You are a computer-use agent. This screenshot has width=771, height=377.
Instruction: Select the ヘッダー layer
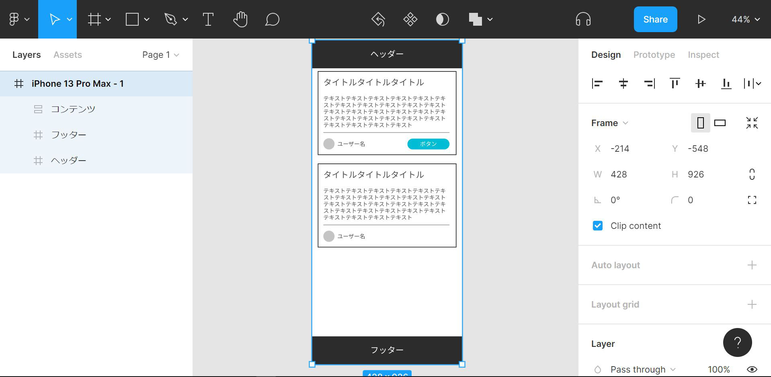click(96, 161)
